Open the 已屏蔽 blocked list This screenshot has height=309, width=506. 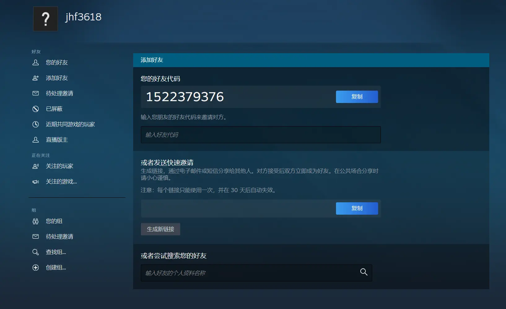click(x=54, y=109)
